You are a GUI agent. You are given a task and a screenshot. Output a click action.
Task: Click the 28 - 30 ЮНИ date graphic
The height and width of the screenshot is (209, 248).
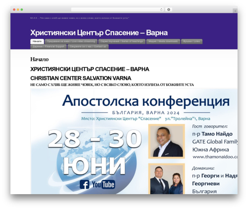coord(95,152)
